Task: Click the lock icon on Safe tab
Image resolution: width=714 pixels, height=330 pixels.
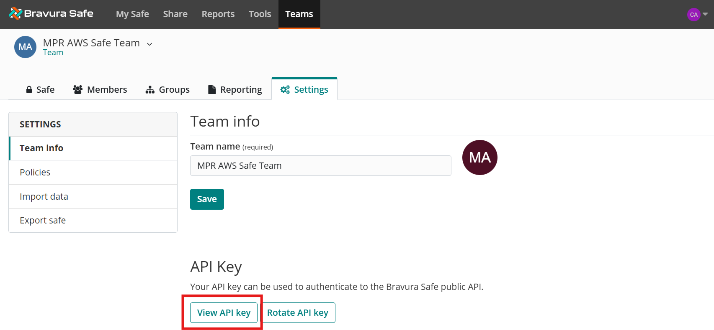Action: pos(29,89)
